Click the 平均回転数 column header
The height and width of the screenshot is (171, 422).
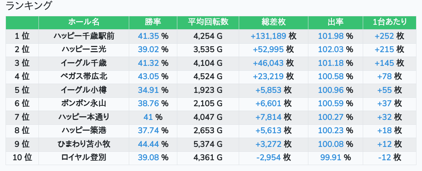[208, 22]
